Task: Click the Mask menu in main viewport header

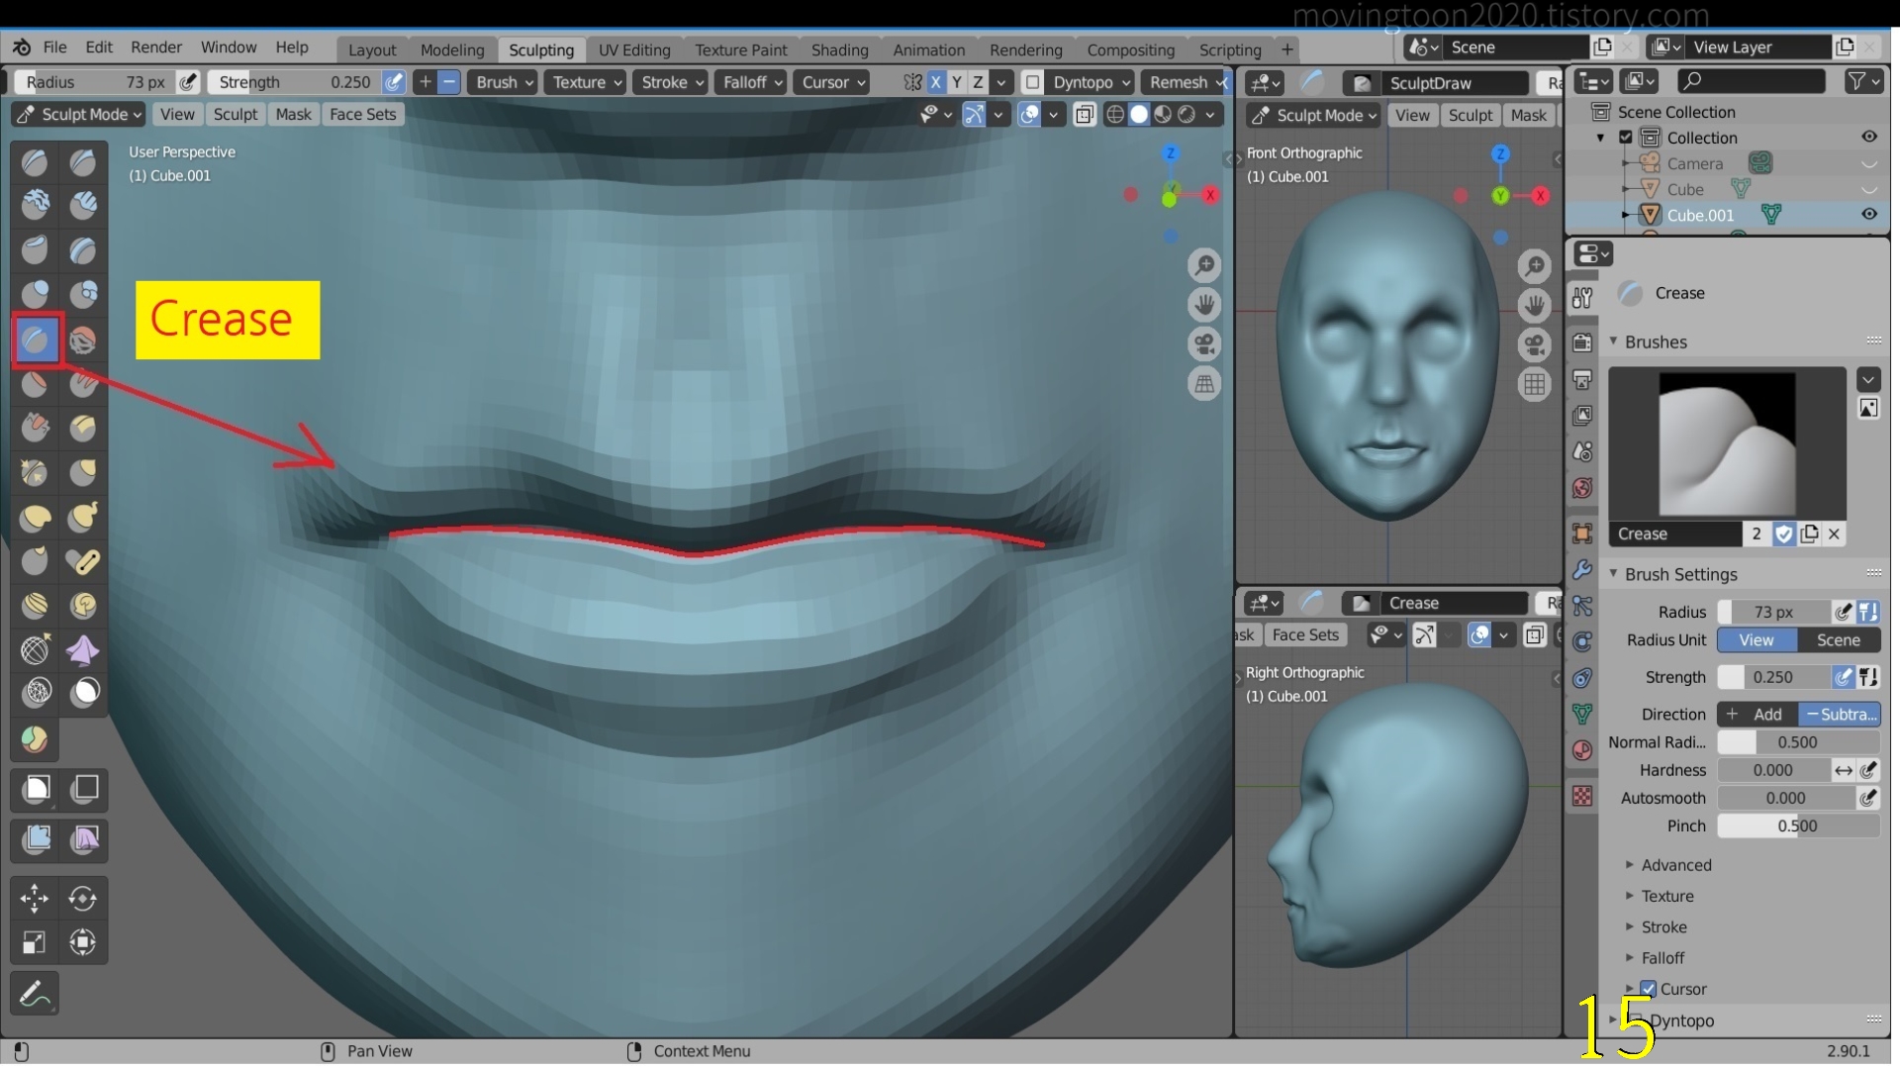Action: point(294,114)
